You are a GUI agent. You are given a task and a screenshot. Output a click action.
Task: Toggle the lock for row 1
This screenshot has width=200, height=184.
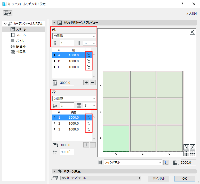click(x=89, y=118)
